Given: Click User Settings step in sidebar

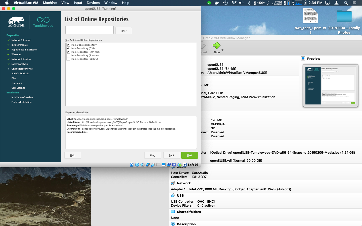Looking at the screenshot, I should point(18,88).
